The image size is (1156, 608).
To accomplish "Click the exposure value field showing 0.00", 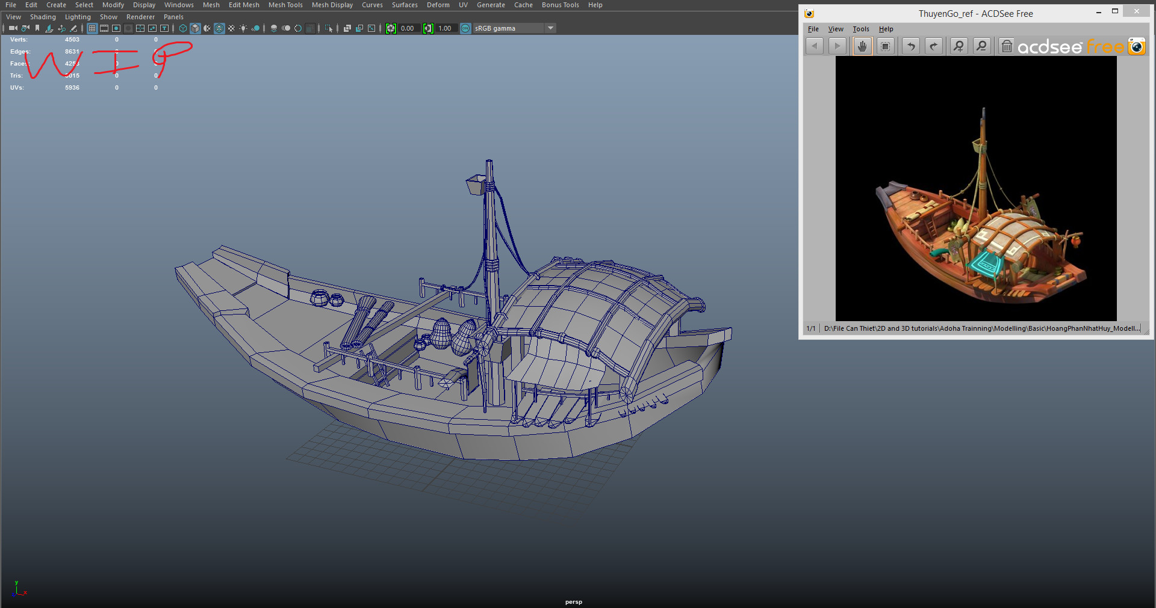I will point(407,28).
